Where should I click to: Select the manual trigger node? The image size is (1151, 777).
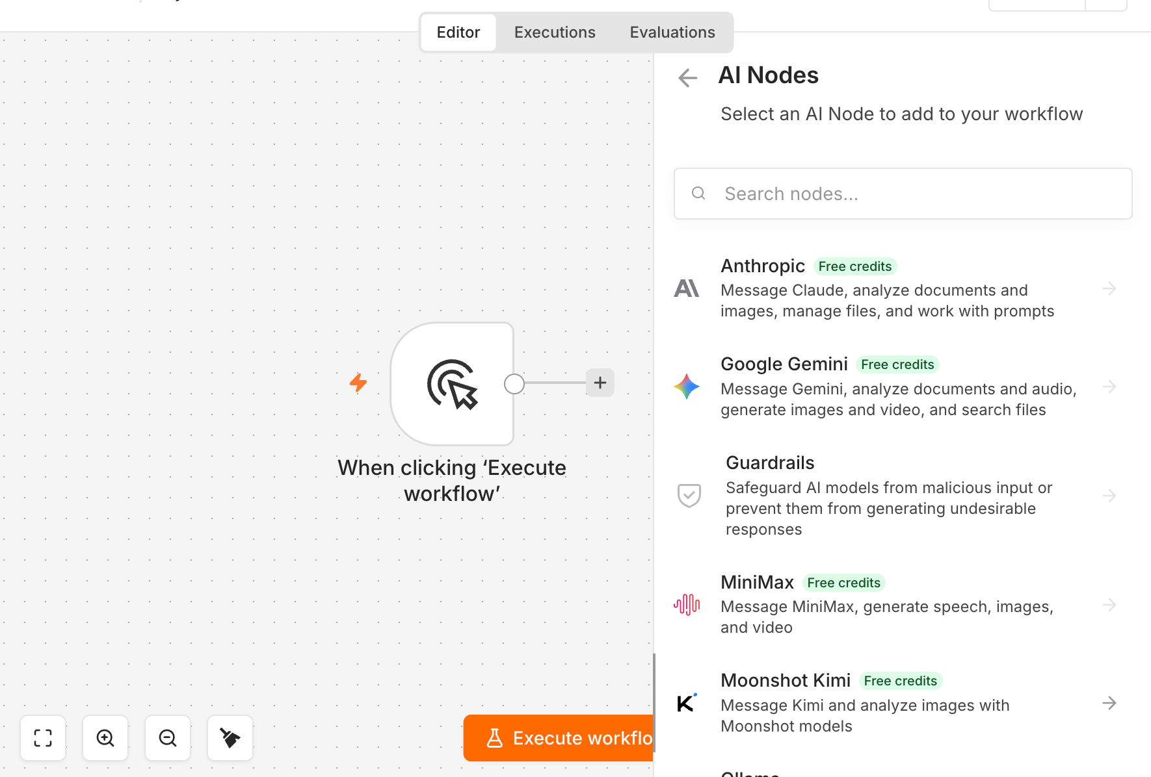coord(452,384)
